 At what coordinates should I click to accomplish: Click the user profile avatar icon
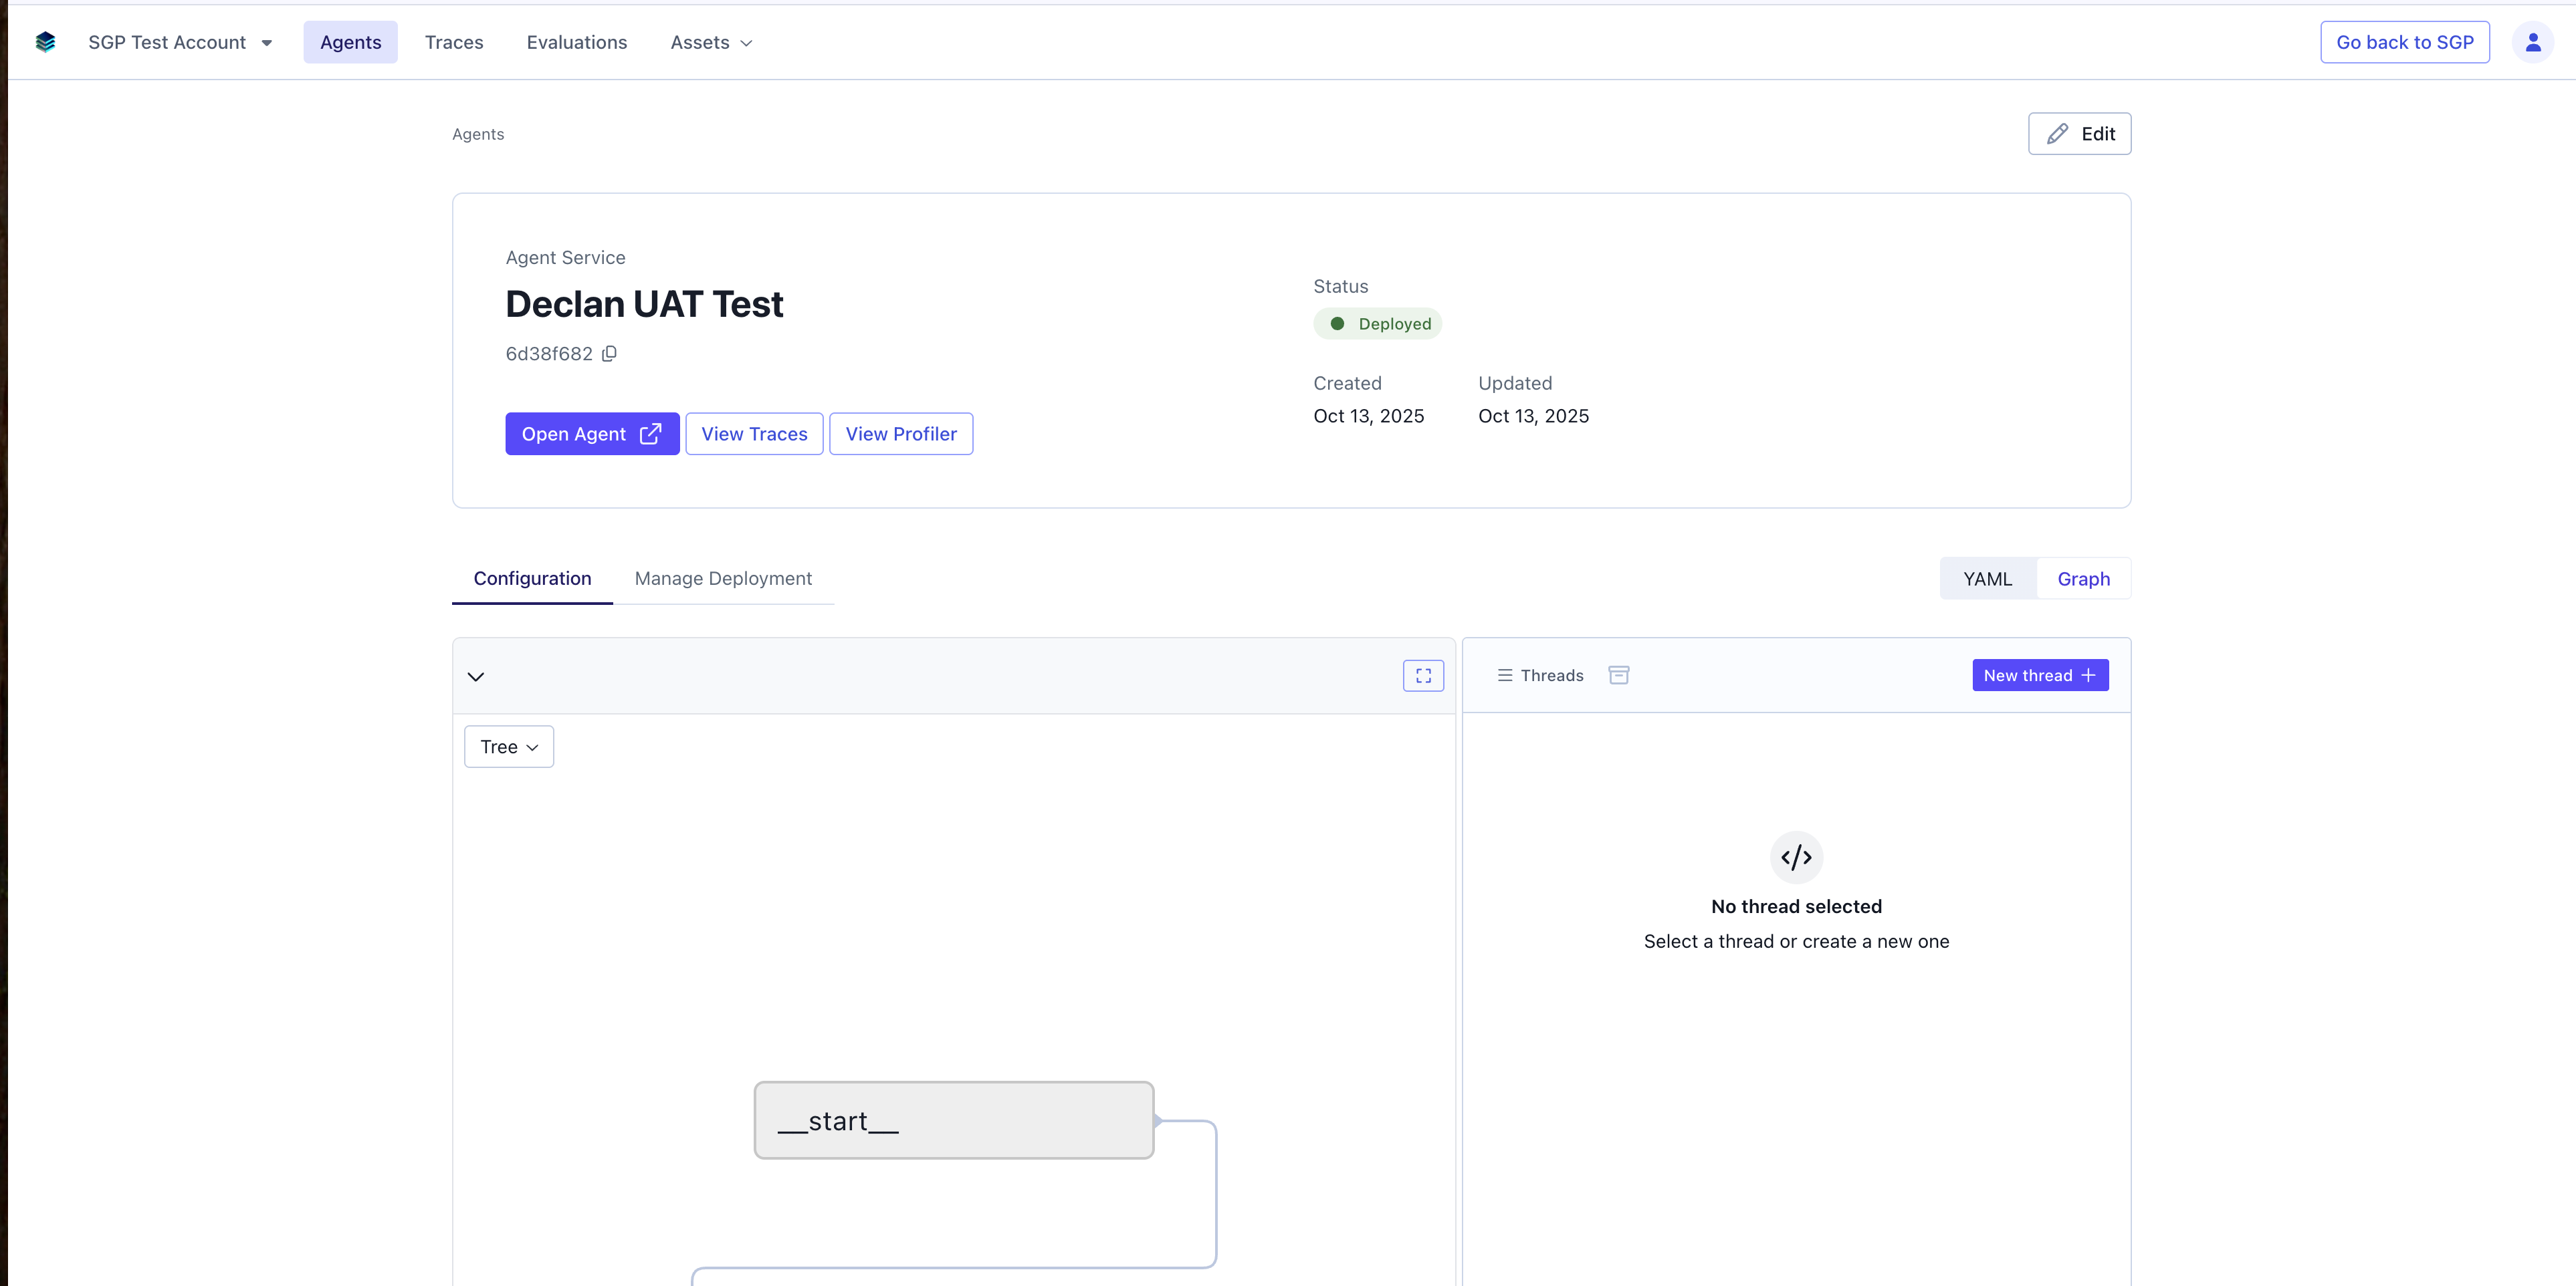(x=2532, y=42)
